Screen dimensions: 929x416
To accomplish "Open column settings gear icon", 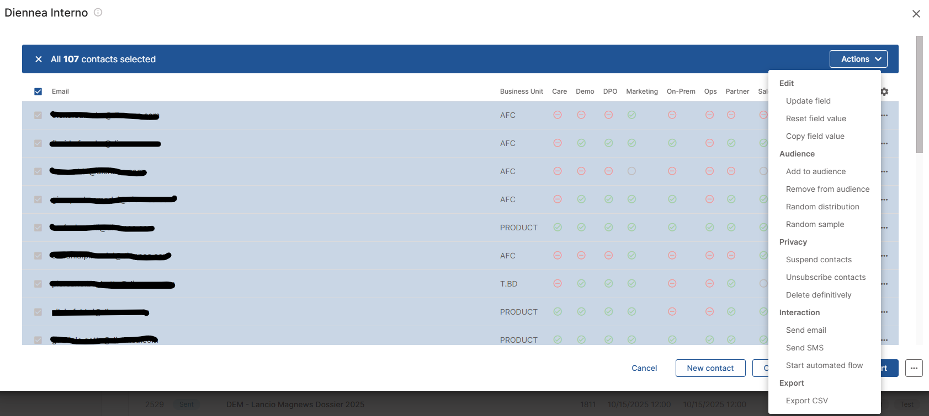I will (884, 91).
